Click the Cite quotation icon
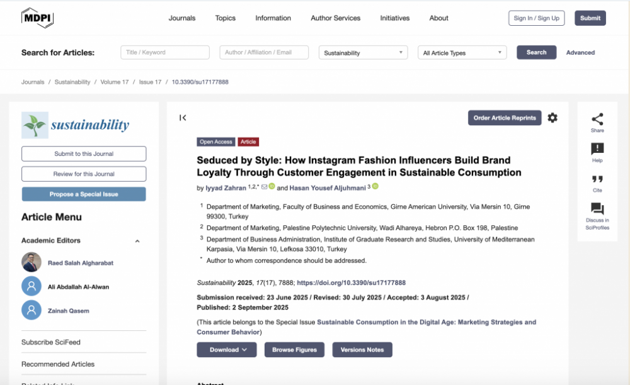The width and height of the screenshot is (630, 385). pyautogui.click(x=597, y=179)
